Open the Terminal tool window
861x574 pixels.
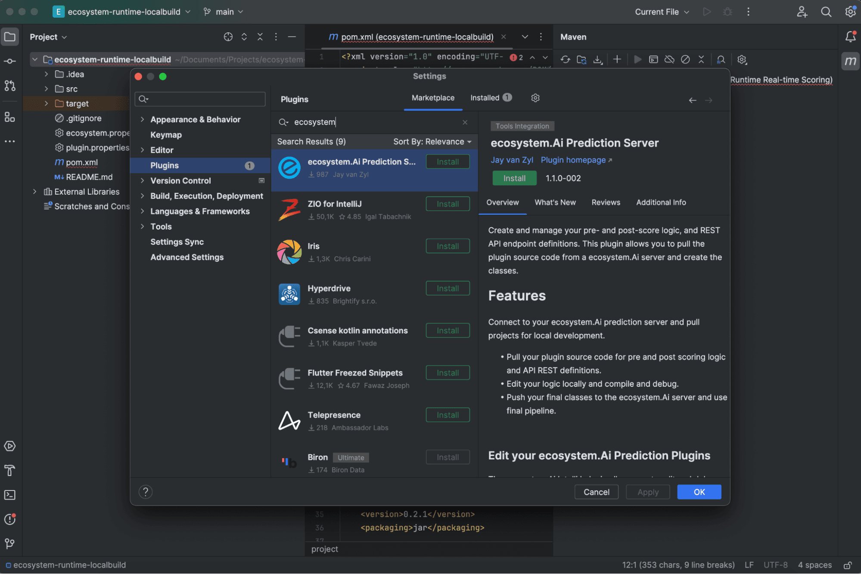9,495
